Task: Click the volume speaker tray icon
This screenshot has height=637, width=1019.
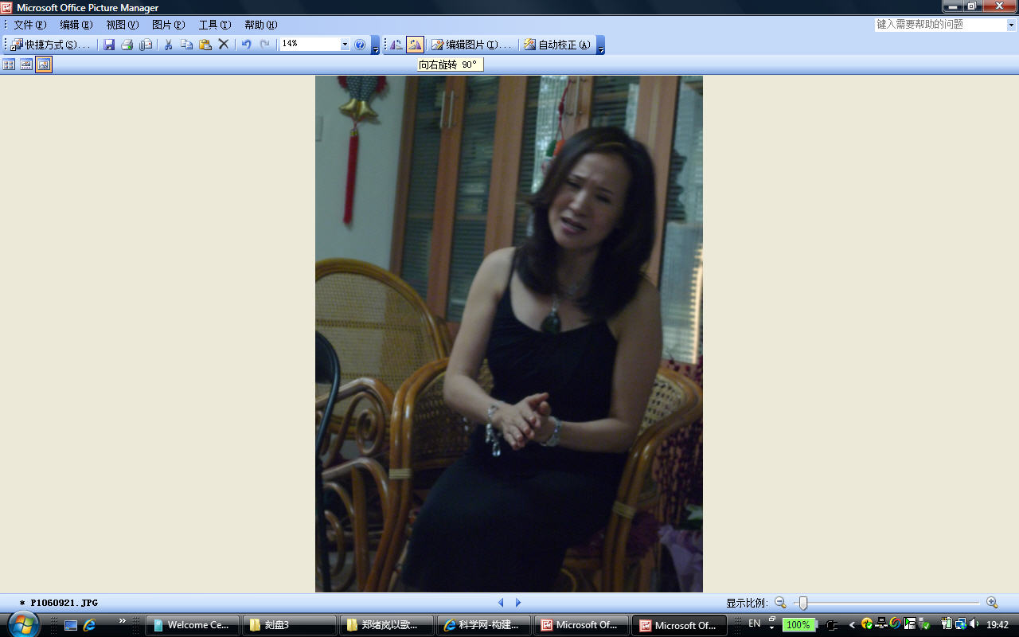Action: tap(975, 624)
